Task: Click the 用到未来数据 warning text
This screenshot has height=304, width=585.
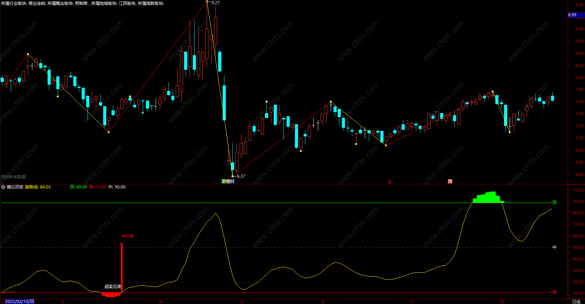Action: 13,177
